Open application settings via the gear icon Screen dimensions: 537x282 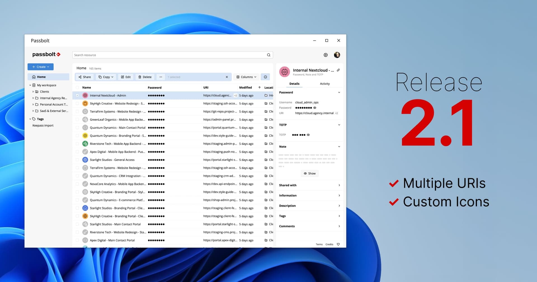tap(326, 55)
